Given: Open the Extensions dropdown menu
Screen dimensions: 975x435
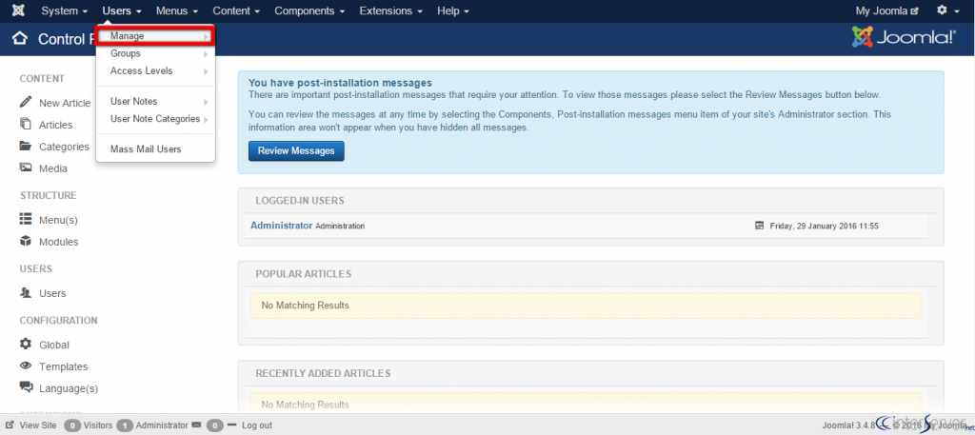Looking at the screenshot, I should (391, 10).
